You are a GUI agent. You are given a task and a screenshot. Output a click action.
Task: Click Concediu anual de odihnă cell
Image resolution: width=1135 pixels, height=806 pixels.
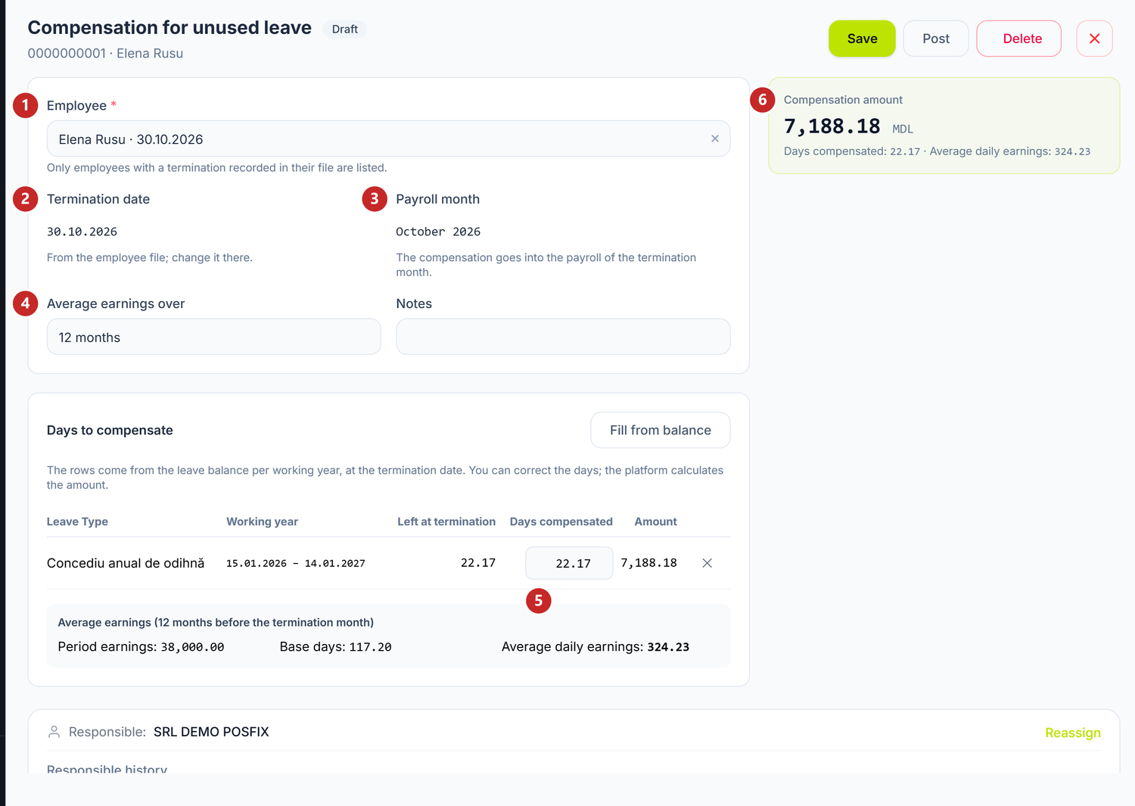point(126,563)
